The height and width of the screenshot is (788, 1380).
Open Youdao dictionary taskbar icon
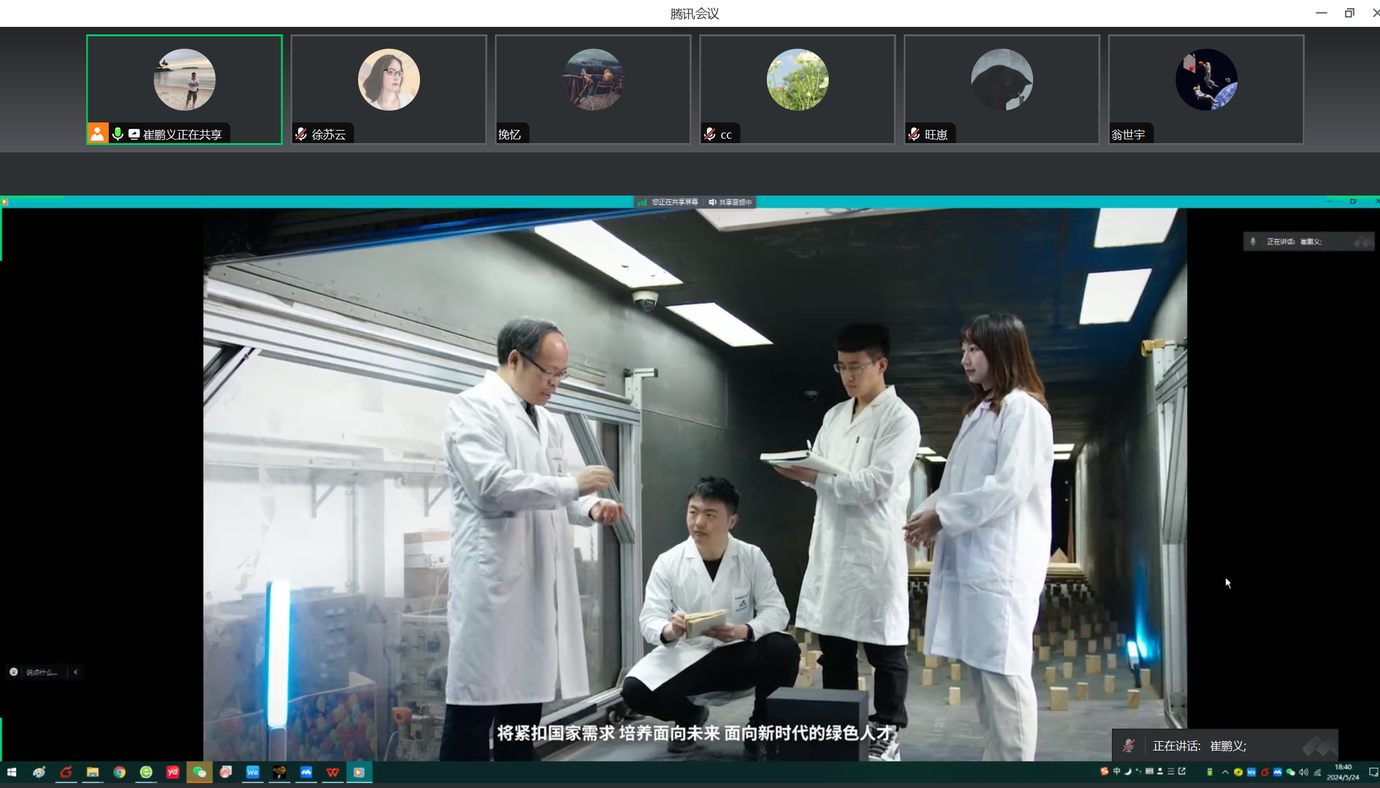pos(173,772)
